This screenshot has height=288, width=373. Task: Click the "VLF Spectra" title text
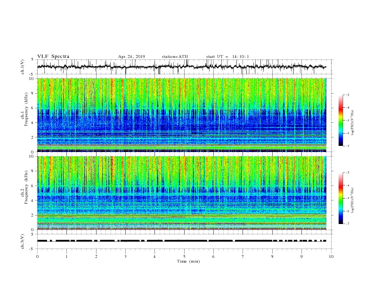tap(53, 56)
